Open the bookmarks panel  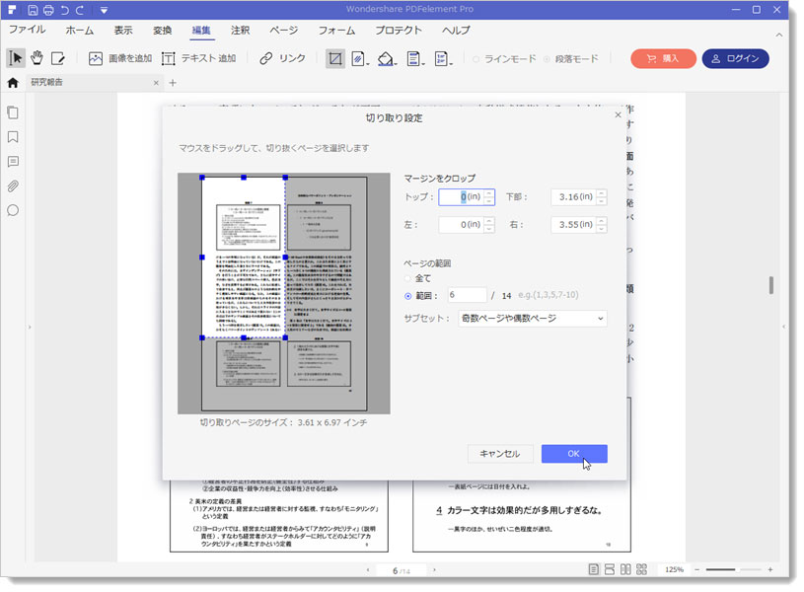pyautogui.click(x=13, y=137)
